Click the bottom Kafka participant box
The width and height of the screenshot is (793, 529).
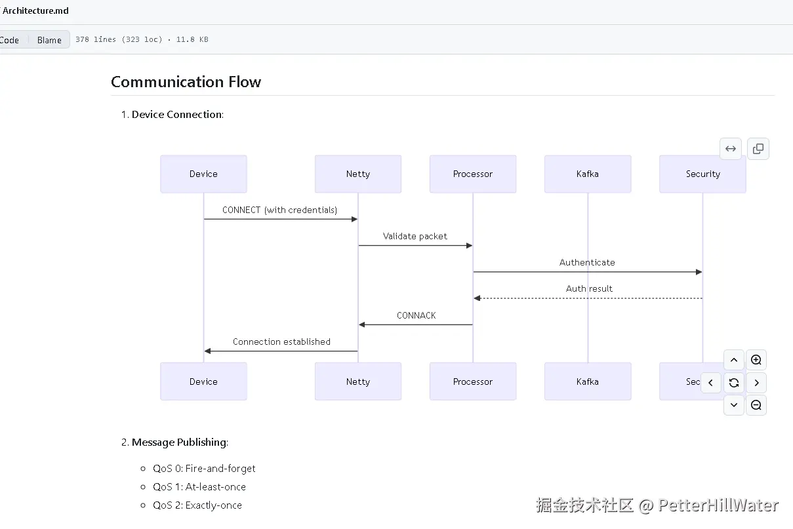tap(588, 382)
